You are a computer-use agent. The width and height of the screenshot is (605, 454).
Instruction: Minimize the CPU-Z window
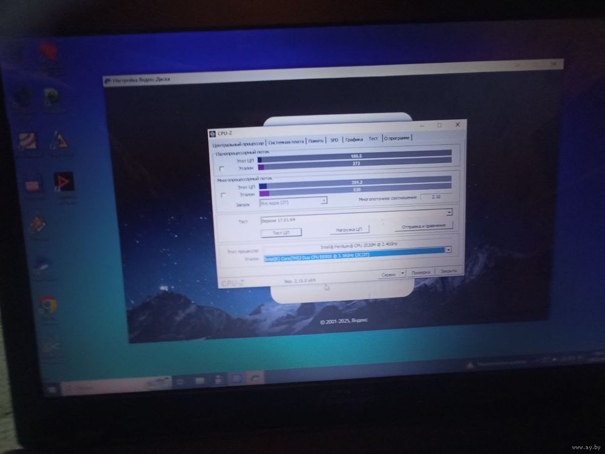click(422, 126)
